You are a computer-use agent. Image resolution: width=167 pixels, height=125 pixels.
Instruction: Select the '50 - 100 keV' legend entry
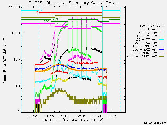click(149, 43)
